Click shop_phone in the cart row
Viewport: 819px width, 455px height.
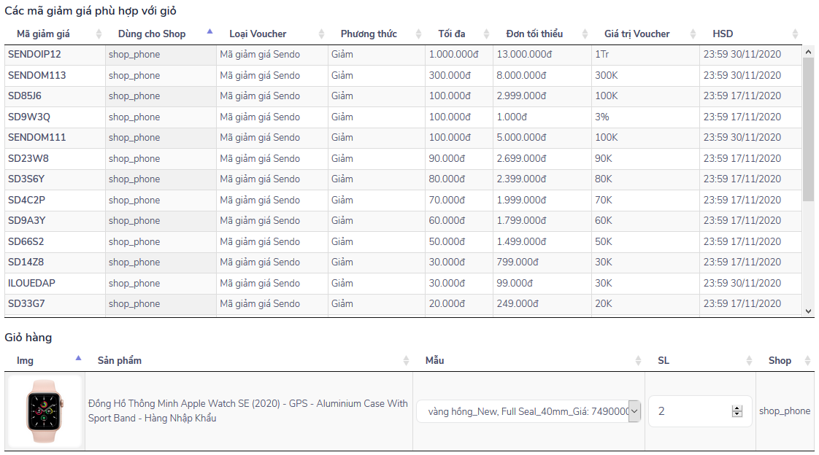coord(785,411)
